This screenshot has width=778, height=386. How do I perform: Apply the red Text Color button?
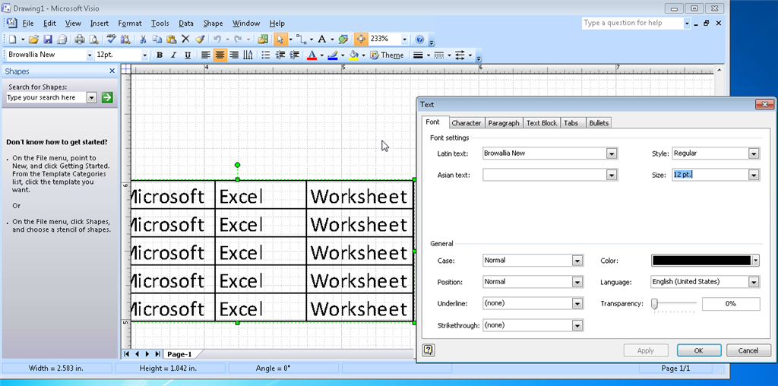coord(312,55)
